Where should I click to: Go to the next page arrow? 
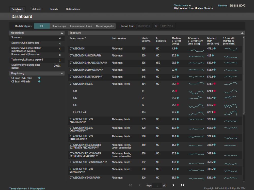coord(173,185)
